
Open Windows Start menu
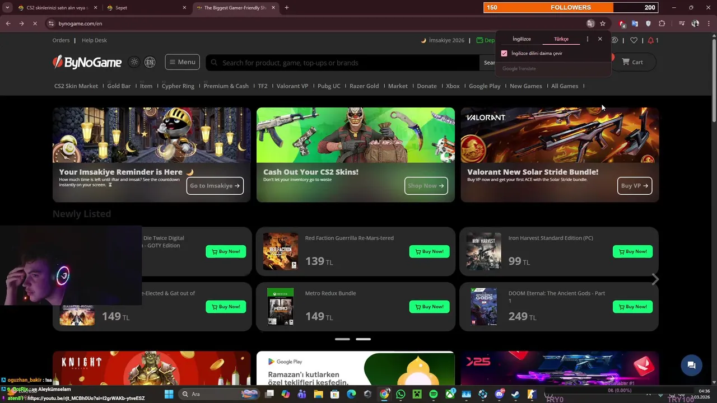[169, 394]
